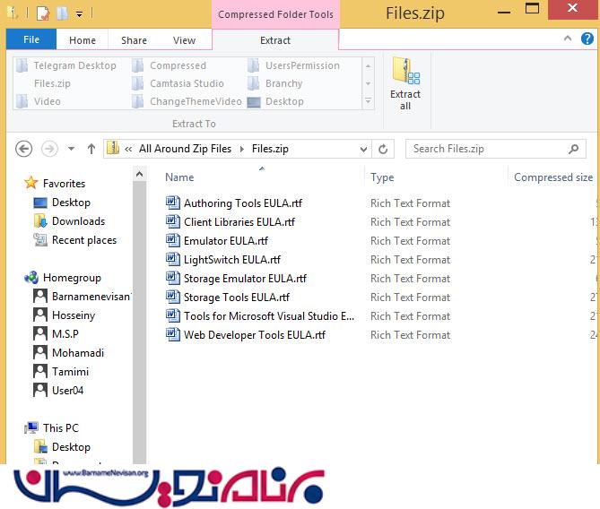Image resolution: width=600 pixels, height=509 pixels.
Task: Click the Homegroup icon in sidebar
Action: 32,278
